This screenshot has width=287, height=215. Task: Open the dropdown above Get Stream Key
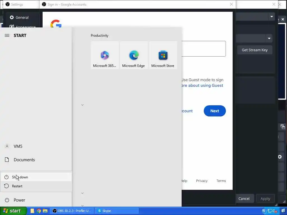pos(269,38)
